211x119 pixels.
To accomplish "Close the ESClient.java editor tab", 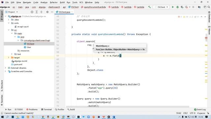I will (72, 12).
